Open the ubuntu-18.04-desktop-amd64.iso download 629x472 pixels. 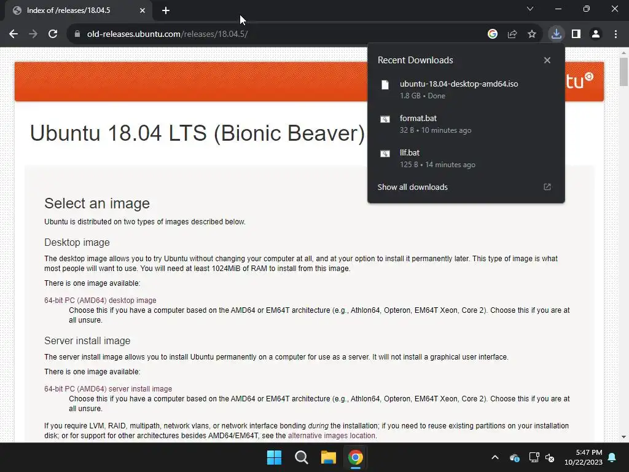[x=466, y=90]
